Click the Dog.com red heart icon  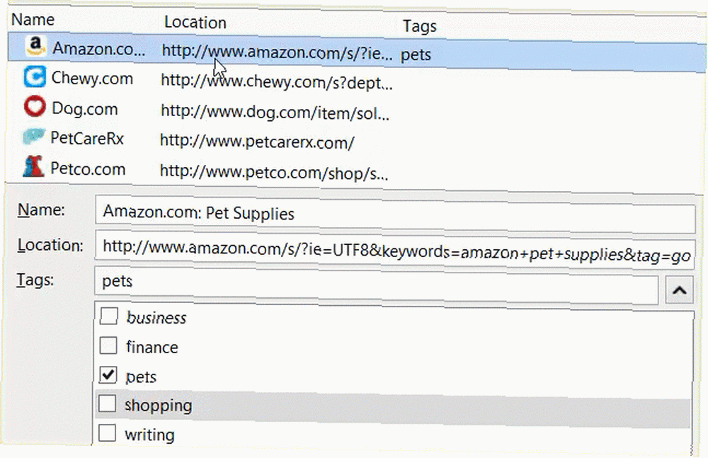(x=35, y=107)
